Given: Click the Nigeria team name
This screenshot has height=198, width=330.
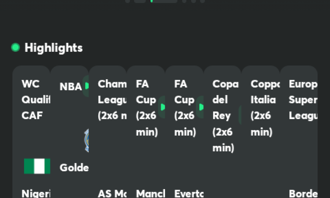Looking at the screenshot, I should pyautogui.click(x=36, y=193).
